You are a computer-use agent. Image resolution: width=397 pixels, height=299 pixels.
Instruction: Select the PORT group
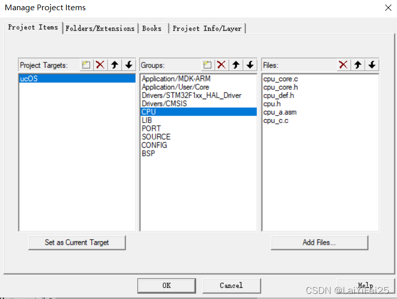tap(198, 128)
